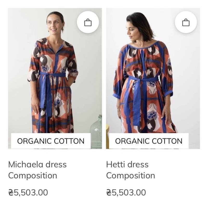Open the Michaela dress title link
The height and width of the screenshot is (208, 208).
point(37,164)
